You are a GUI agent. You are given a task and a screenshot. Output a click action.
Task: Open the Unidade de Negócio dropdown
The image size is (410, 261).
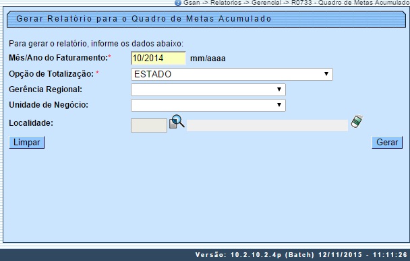tap(208, 105)
